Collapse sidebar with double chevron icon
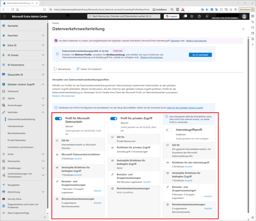 click(45, 217)
